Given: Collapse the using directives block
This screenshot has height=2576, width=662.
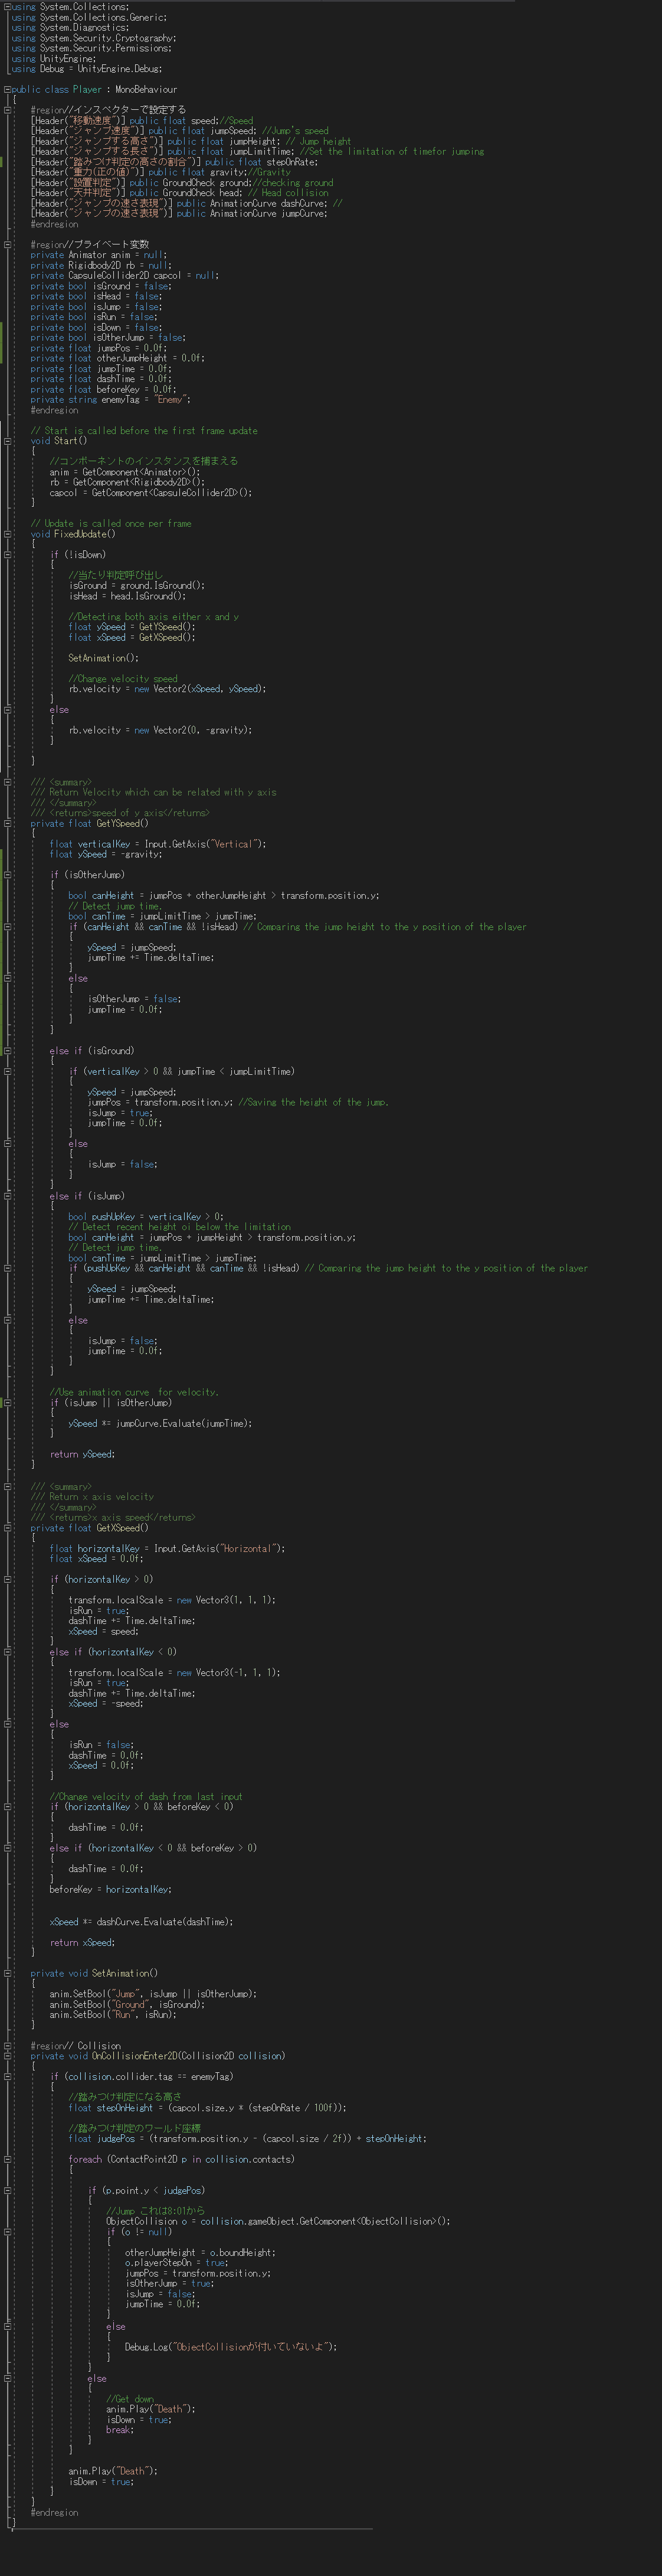Looking at the screenshot, I should [7, 7].
